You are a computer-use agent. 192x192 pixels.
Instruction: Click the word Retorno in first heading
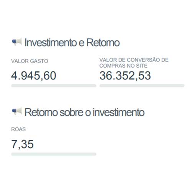pos(103,43)
